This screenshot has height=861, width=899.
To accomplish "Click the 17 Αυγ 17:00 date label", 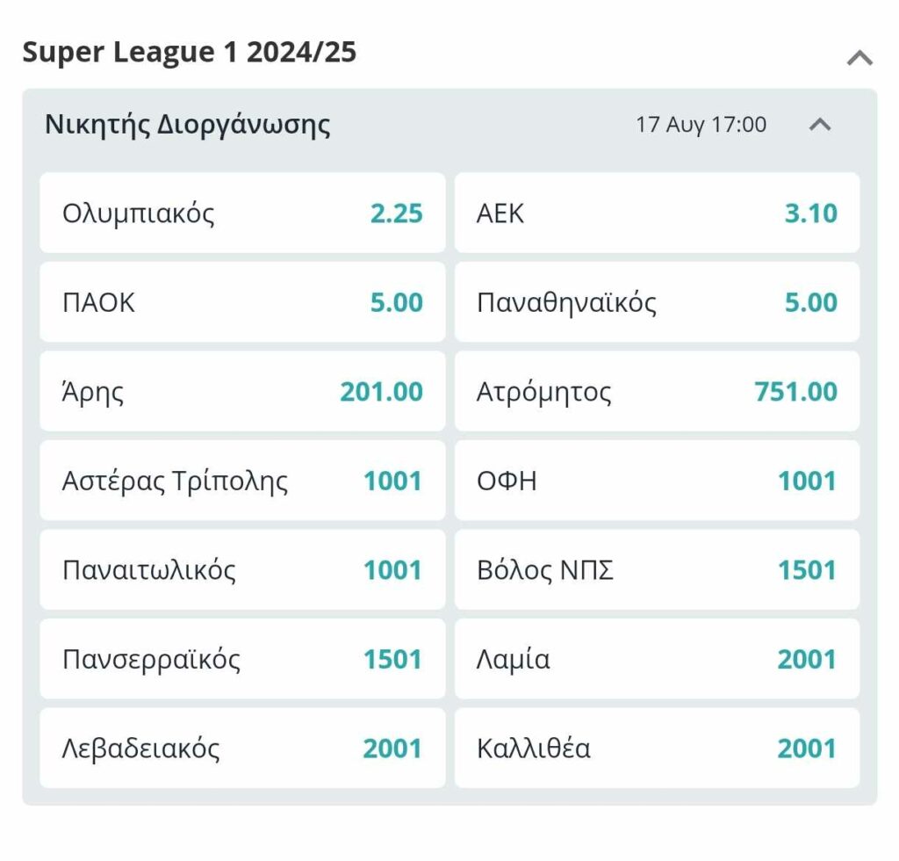I will [x=701, y=125].
